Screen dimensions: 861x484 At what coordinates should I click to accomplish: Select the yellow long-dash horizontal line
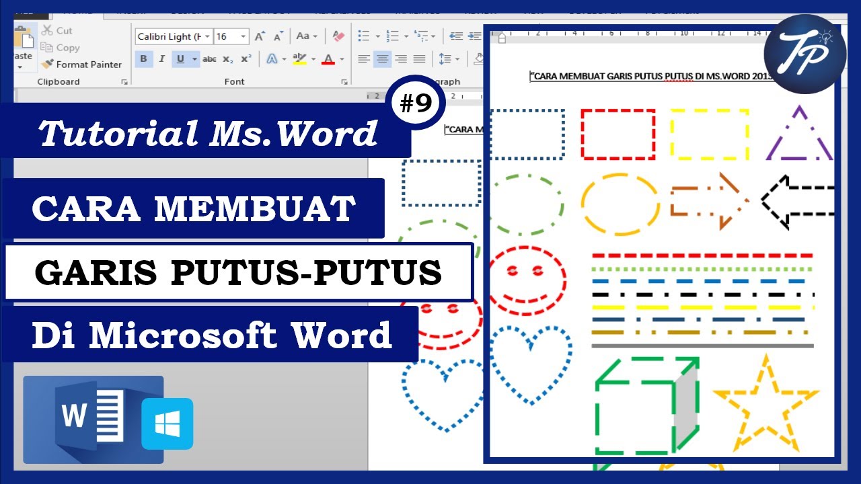coord(702,307)
